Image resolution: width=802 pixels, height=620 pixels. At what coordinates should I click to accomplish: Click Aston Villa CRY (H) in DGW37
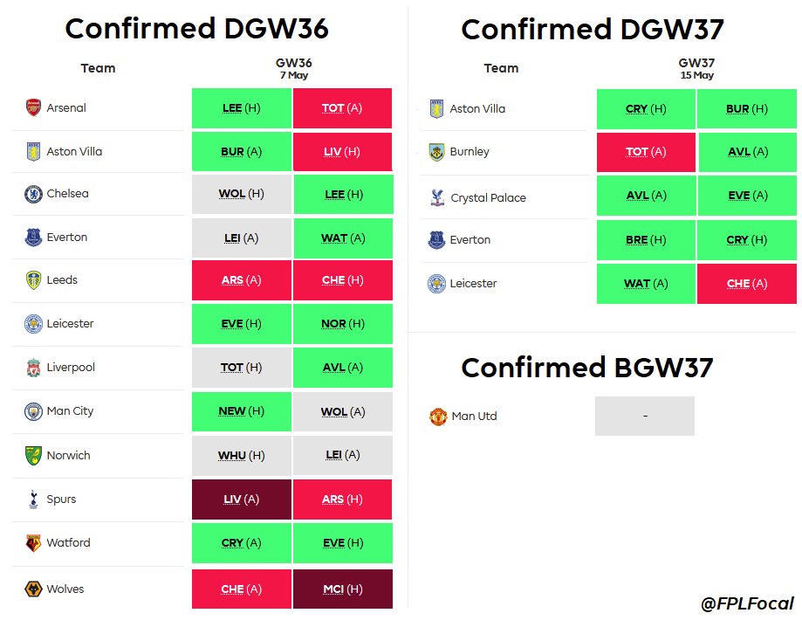pyautogui.click(x=646, y=108)
